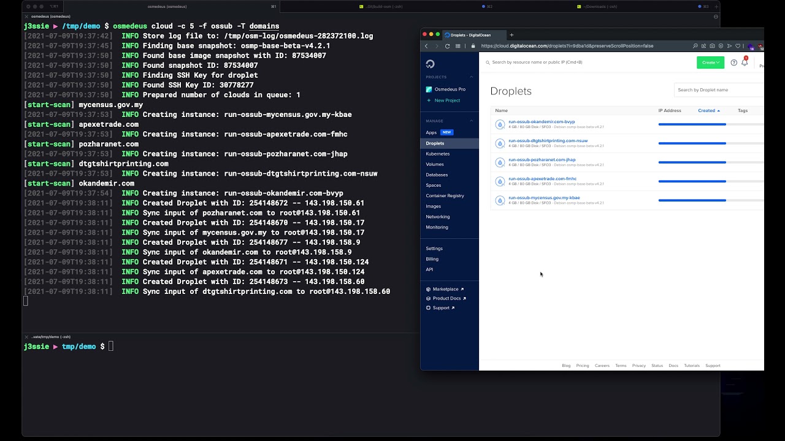Open the Blog footer link

point(566,366)
